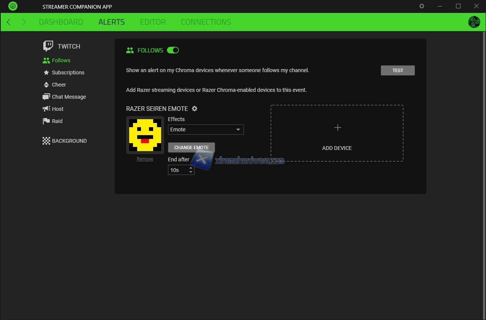Image resolution: width=486 pixels, height=320 pixels.
Task: Click the plus icon to add device
Action: tap(337, 128)
